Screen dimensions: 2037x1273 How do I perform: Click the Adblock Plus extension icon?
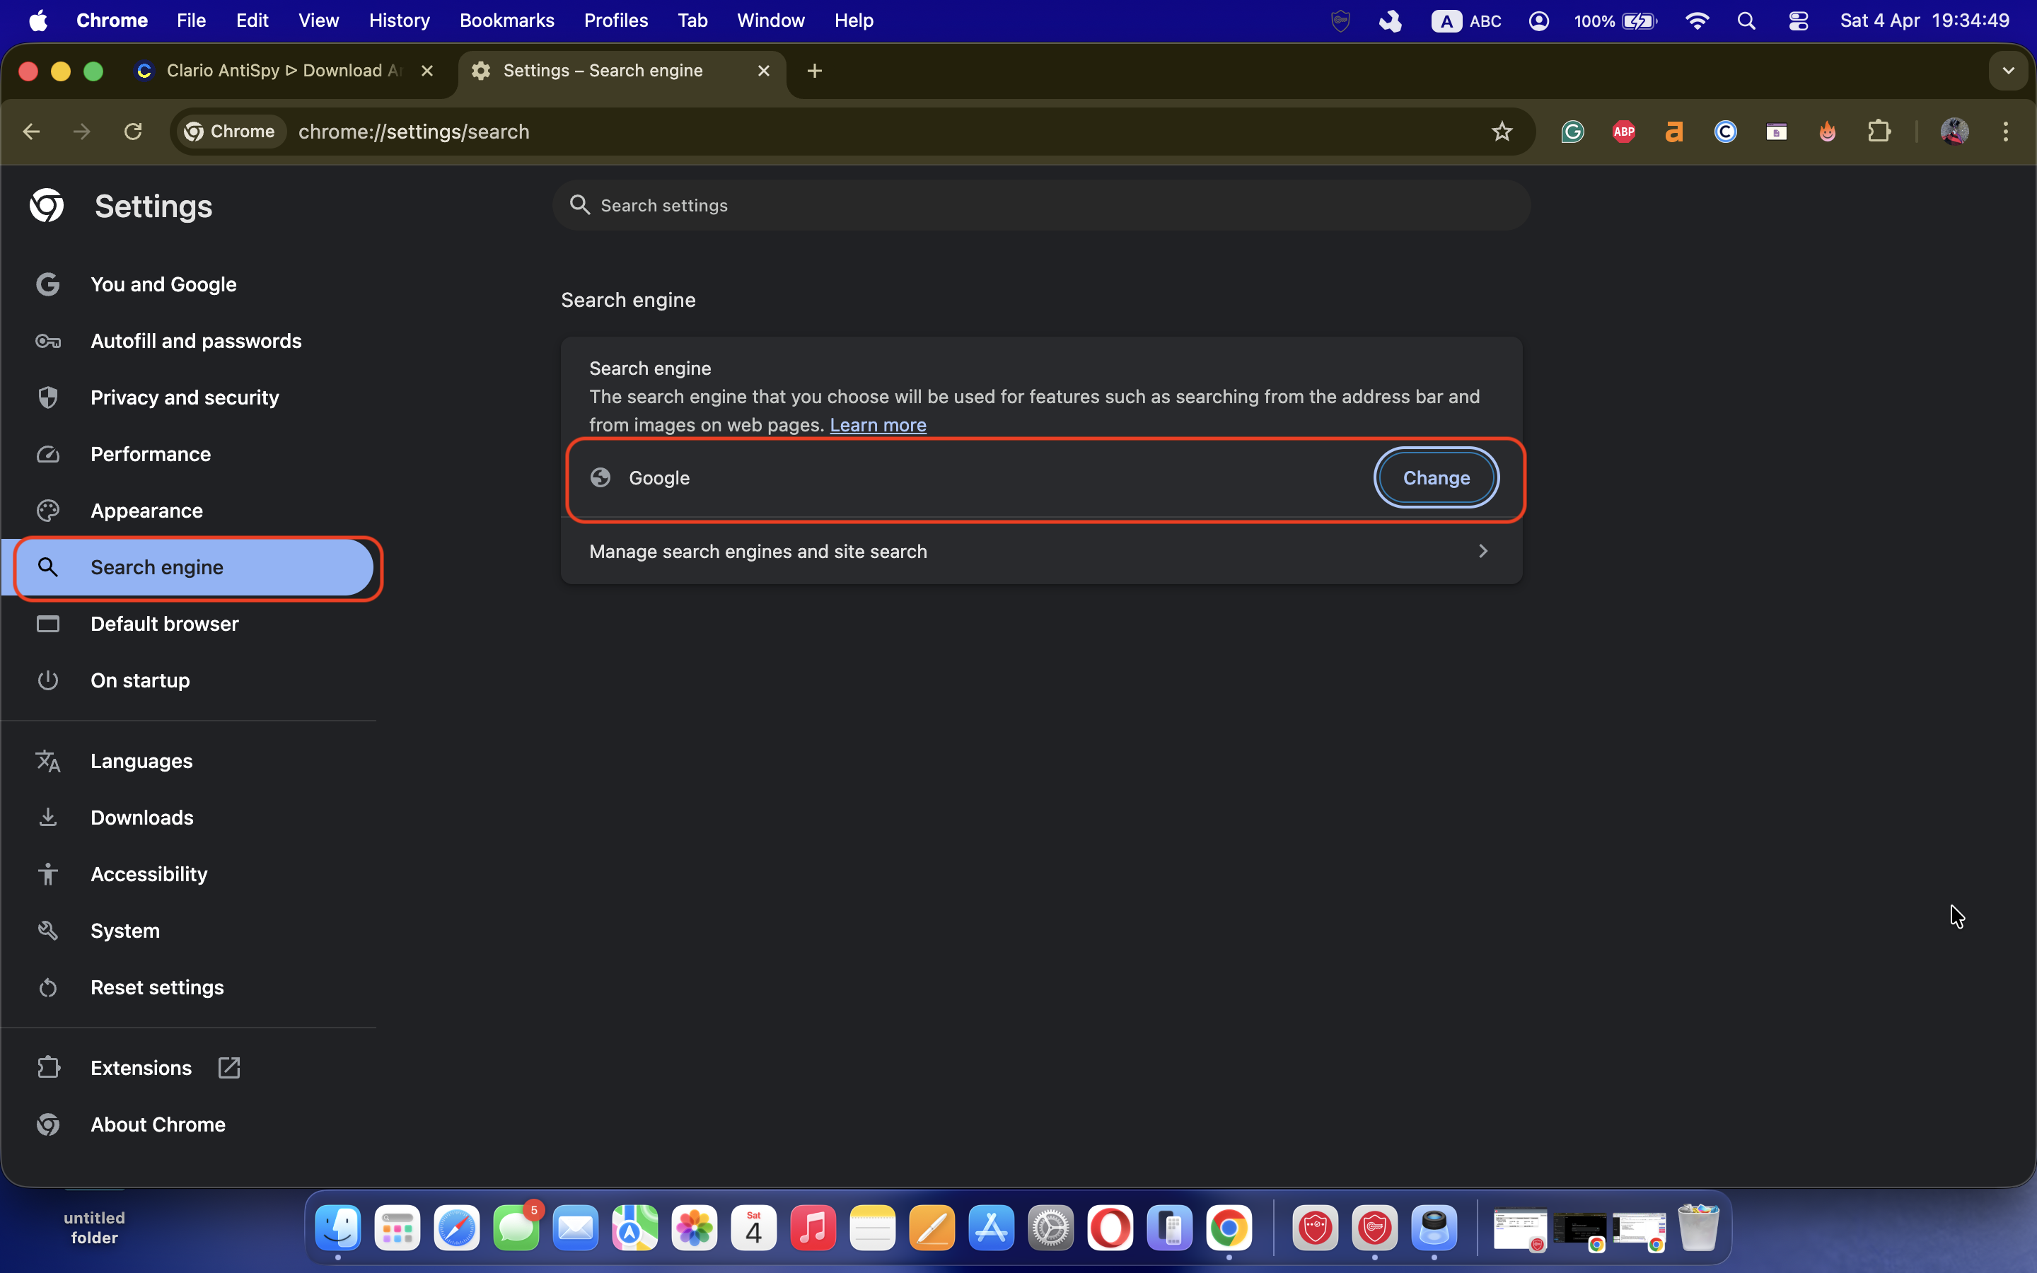[x=1624, y=132]
